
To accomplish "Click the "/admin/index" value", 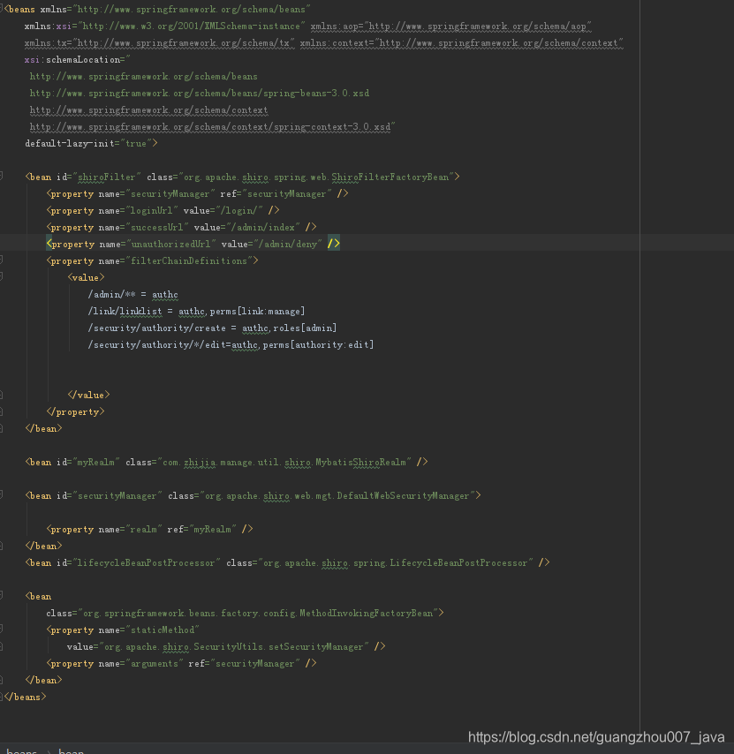I will pos(265,227).
